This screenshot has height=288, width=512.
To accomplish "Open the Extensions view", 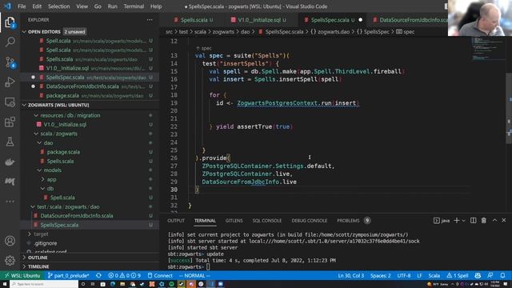I will 10,122.
